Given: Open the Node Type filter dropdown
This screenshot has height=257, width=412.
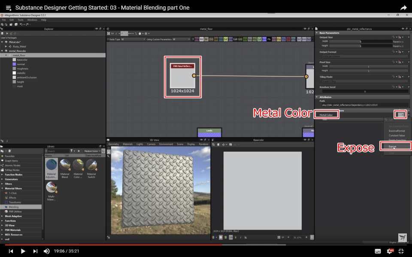Looking at the screenshot, I should pos(133,39).
